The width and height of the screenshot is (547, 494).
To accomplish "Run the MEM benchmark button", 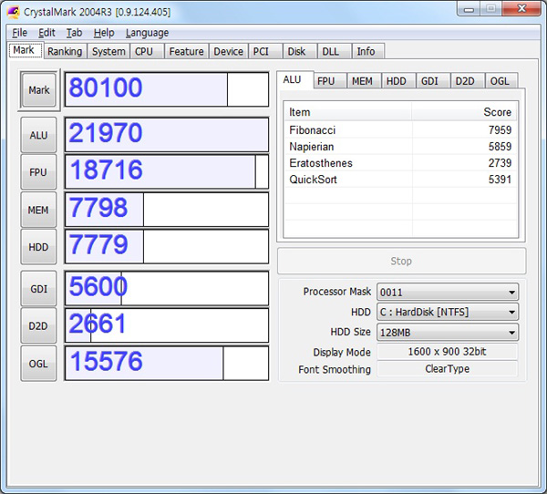I will [38, 210].
